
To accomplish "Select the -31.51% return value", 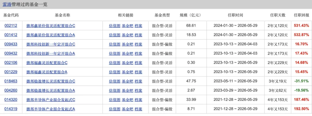I will (x=302, y=81).
